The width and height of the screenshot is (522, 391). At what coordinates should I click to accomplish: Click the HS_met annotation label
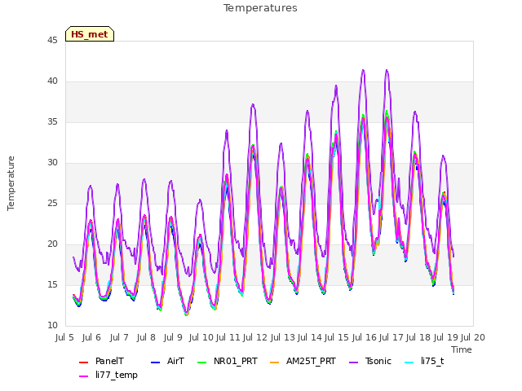[x=90, y=34]
